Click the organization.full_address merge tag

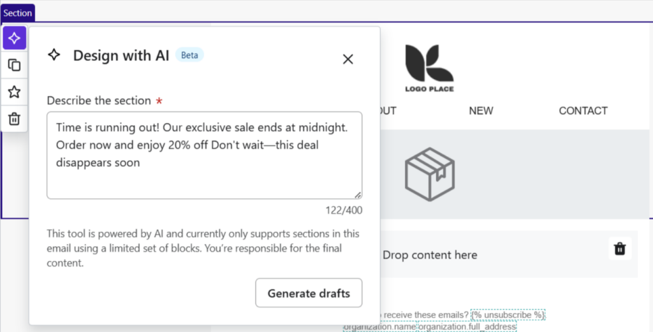(467, 327)
